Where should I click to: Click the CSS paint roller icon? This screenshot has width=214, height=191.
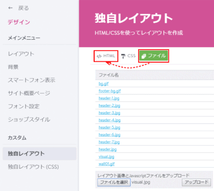[x=123, y=56]
